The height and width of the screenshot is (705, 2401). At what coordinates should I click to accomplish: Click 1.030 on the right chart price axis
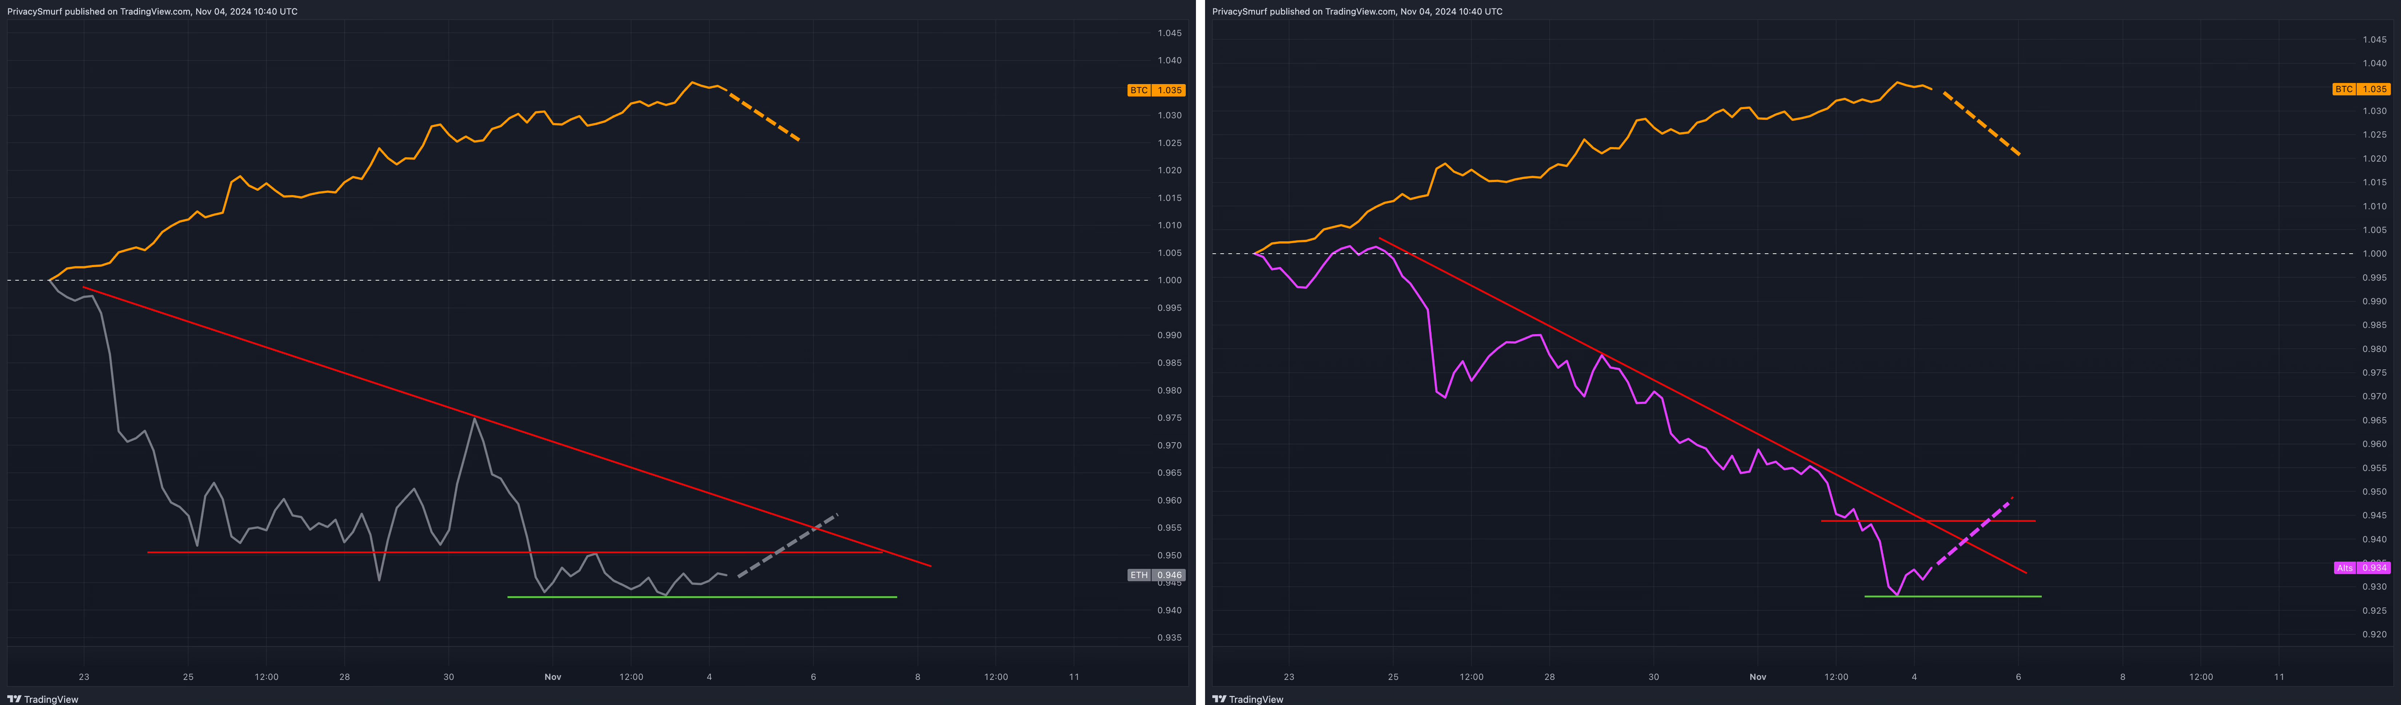[x=2374, y=111]
